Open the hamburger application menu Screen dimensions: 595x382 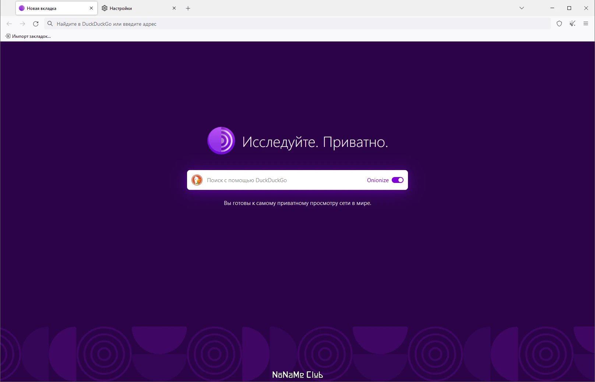(586, 24)
